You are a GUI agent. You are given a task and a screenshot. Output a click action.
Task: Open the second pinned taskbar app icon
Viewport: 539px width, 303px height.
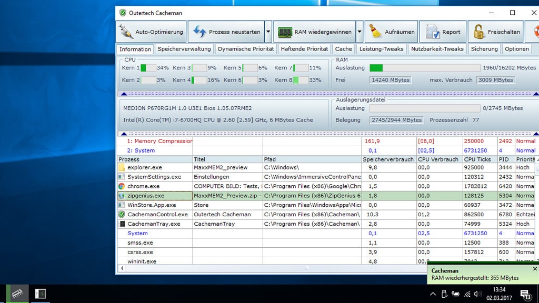click(x=40, y=294)
